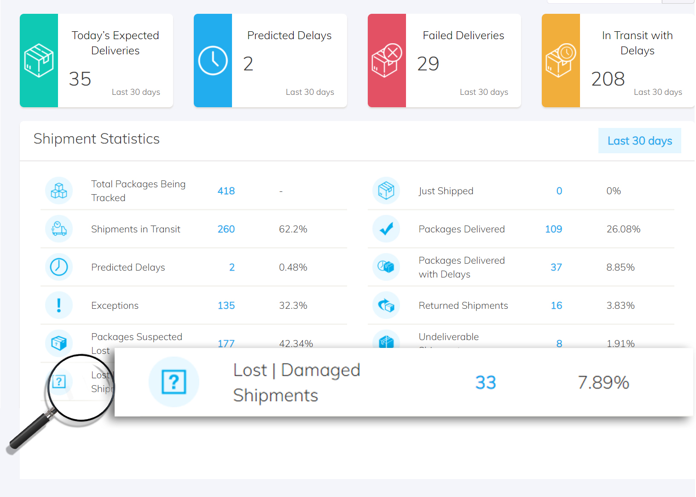The width and height of the screenshot is (696, 497).
Task: Click the orange In Transit with Delays icon
Action: 560,61
